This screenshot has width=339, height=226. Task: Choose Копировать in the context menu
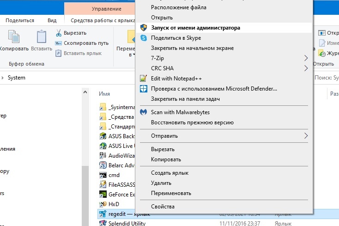224,159
